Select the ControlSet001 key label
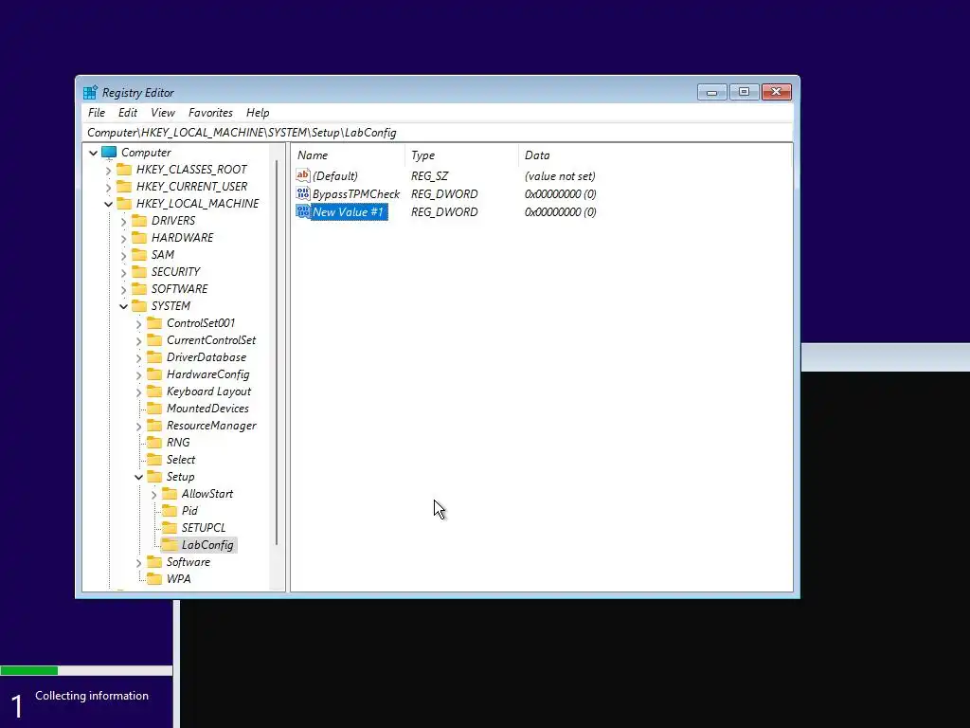The width and height of the screenshot is (970, 728). point(201,323)
